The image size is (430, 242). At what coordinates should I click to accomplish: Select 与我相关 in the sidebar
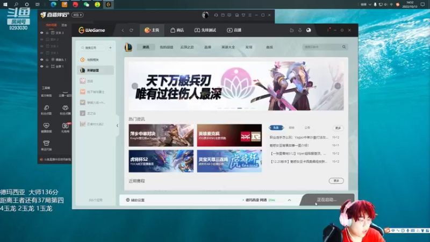[95, 60]
